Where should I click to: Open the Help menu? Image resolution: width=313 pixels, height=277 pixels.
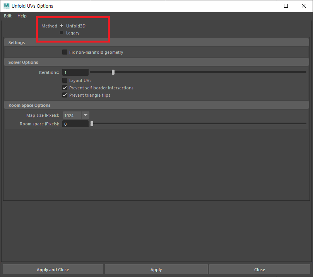click(x=22, y=16)
